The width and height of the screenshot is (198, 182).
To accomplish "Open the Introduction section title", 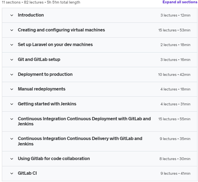I will 31,15.
